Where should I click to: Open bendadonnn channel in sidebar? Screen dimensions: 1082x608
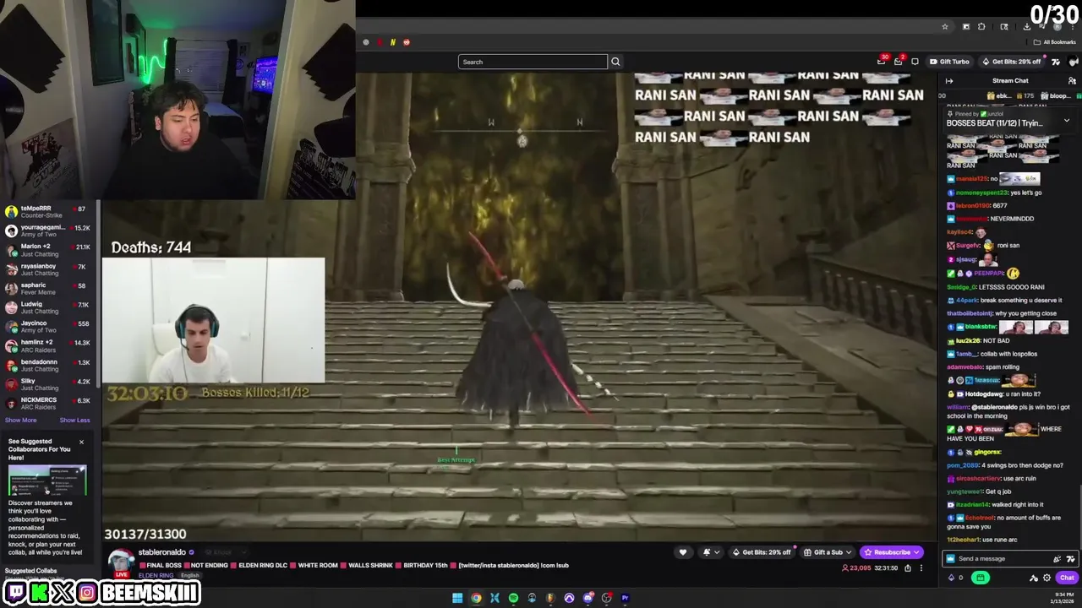pos(46,366)
